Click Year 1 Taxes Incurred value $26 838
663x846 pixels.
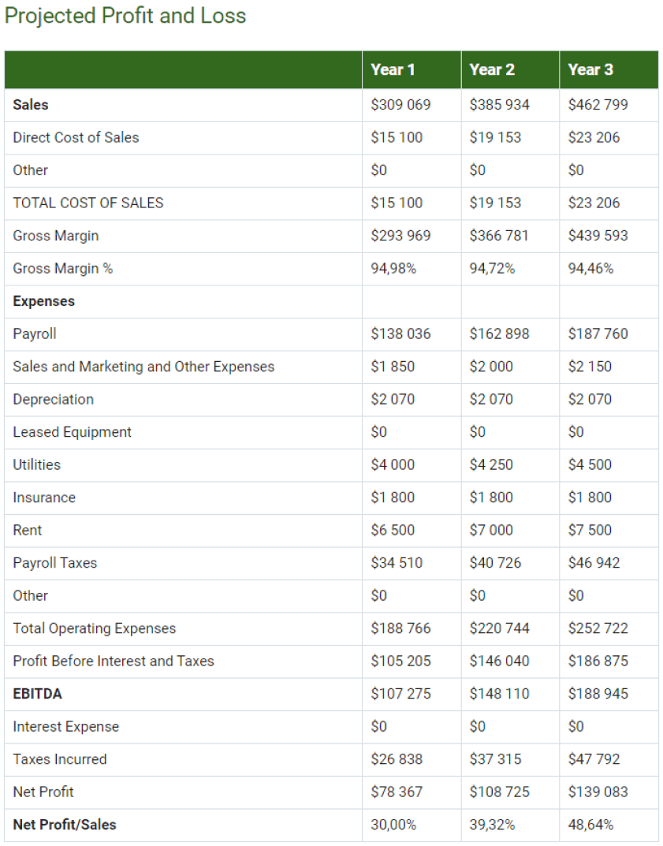point(397,759)
